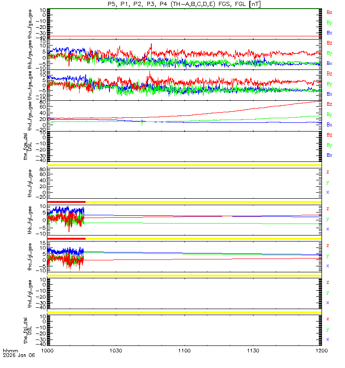This screenshot has width=345, height=368.
Task: Click the y legend in thd_fgl_gse panel
Action: [328, 293]
